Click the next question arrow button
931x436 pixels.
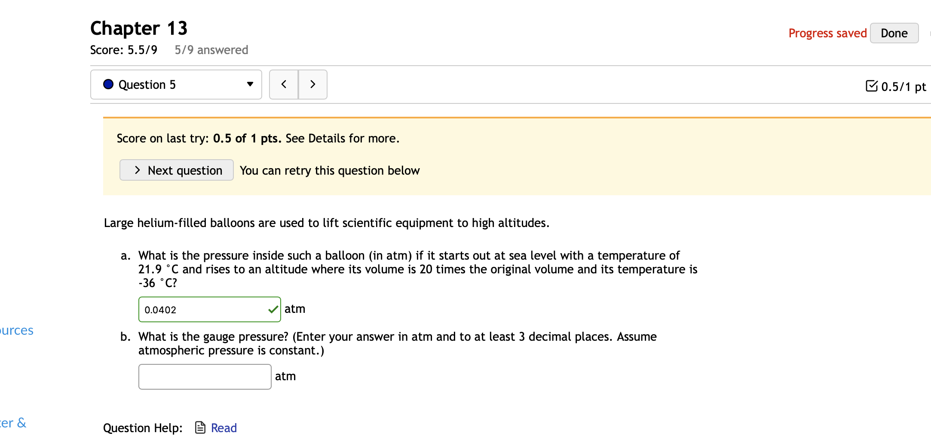[x=313, y=85]
